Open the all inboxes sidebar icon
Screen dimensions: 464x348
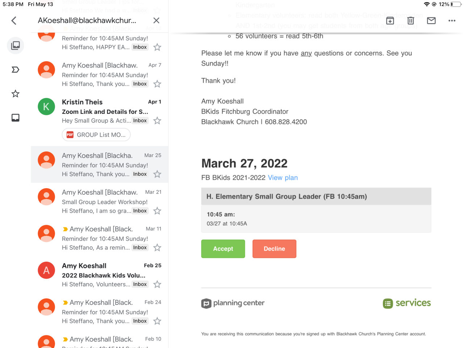[x=15, y=45]
